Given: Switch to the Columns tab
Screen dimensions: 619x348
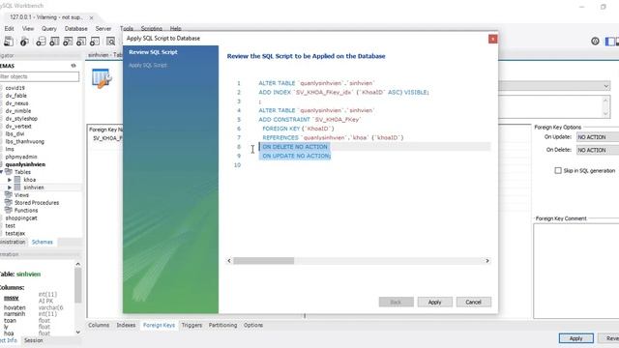Looking at the screenshot, I should [x=99, y=325].
